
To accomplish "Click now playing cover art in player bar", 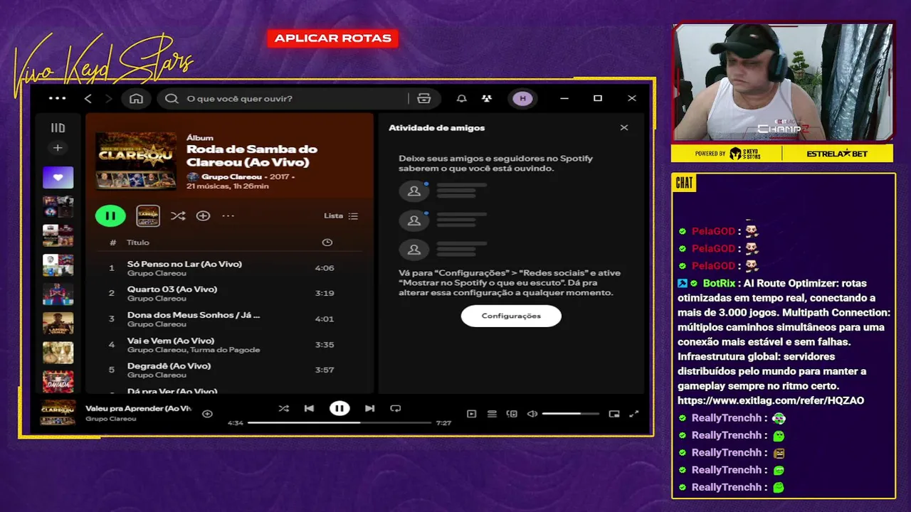I will 58,412.
